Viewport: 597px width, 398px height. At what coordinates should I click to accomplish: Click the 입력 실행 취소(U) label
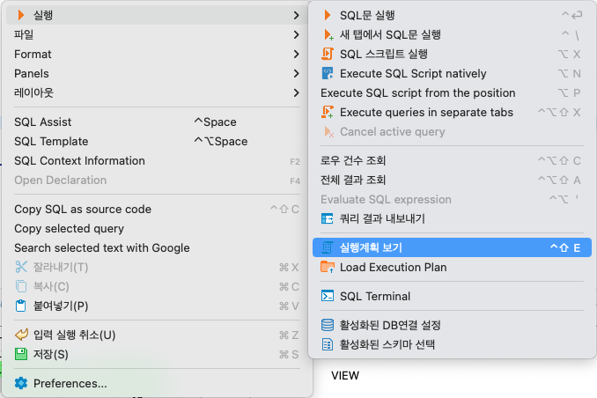click(x=74, y=335)
